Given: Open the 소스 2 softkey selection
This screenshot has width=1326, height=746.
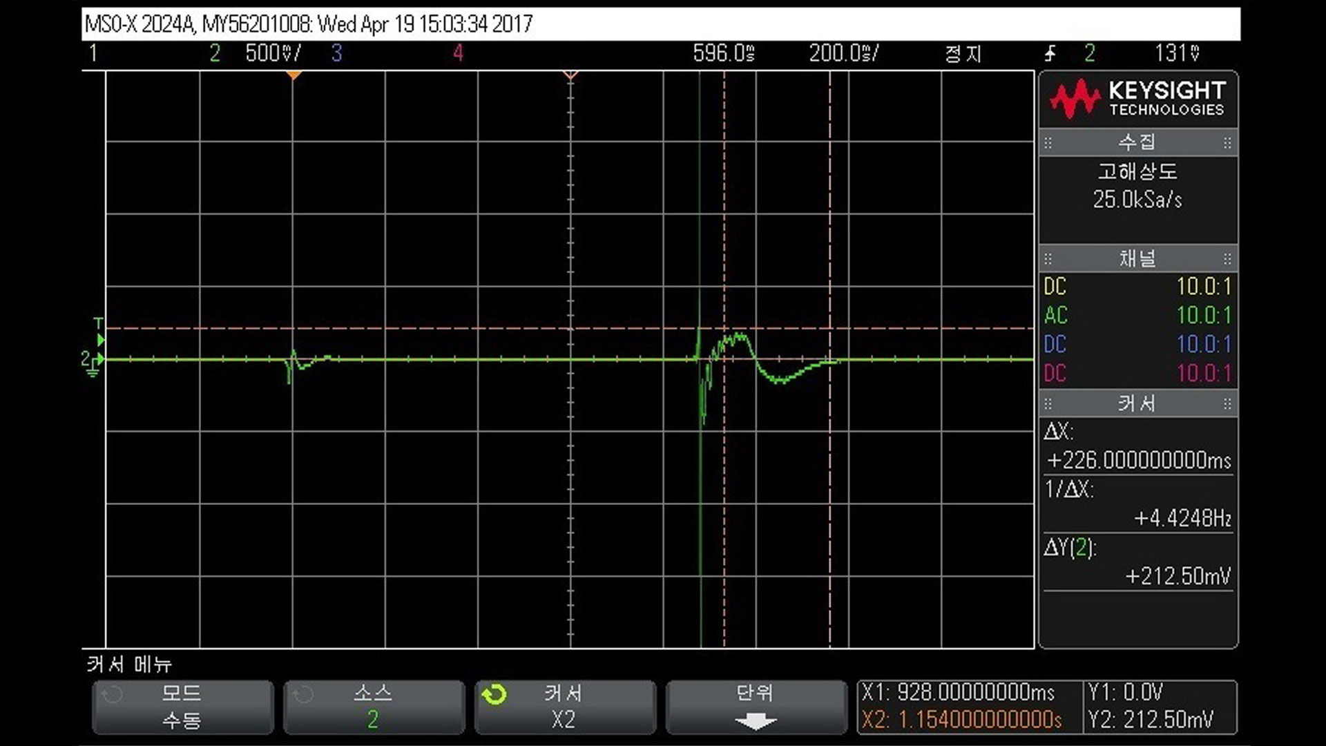Looking at the screenshot, I should (373, 707).
